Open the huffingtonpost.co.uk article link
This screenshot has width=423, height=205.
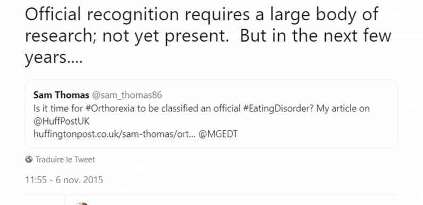pyautogui.click(x=114, y=134)
